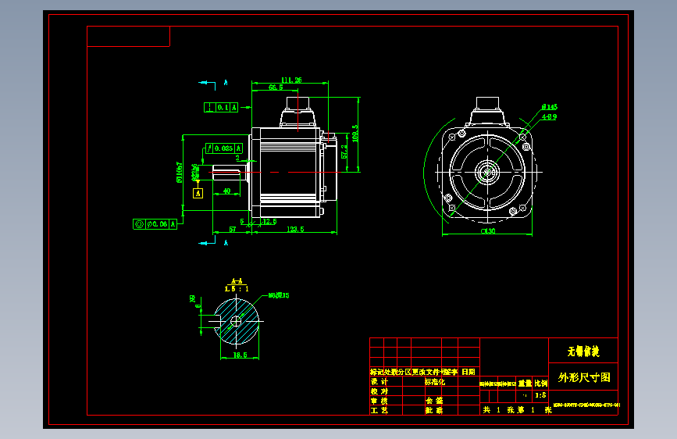Select the yellow datum A box
This screenshot has height=439, width=677.
(x=198, y=193)
